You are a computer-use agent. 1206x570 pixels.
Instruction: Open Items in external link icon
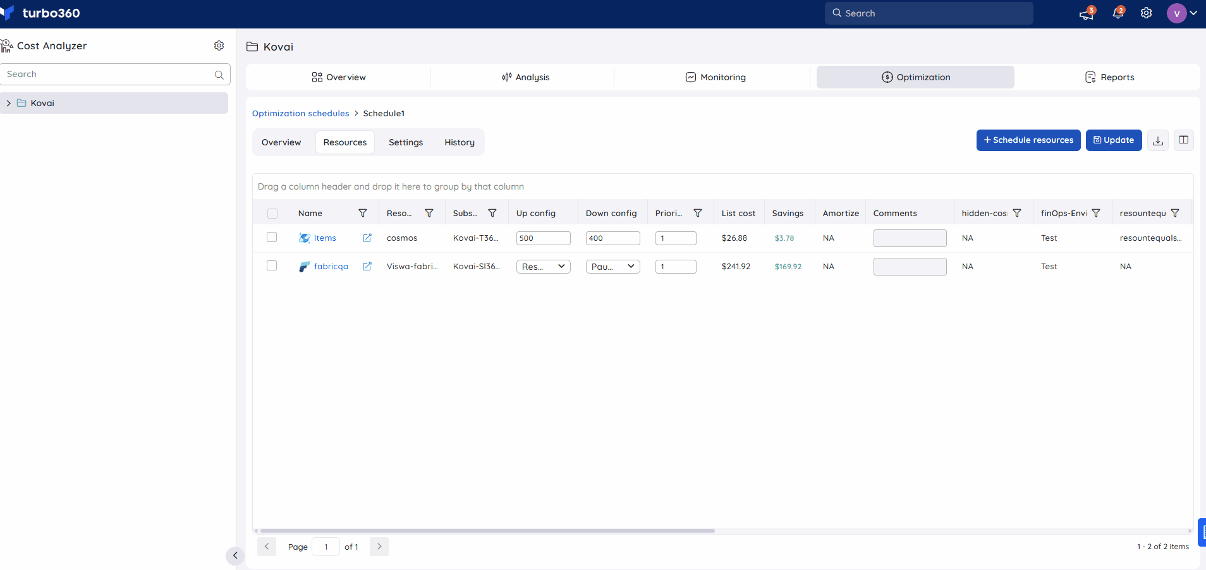(x=367, y=238)
